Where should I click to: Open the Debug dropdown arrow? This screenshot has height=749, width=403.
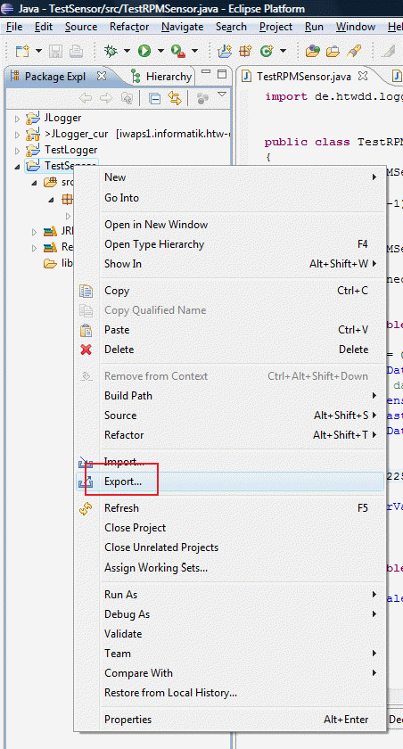pos(127,51)
